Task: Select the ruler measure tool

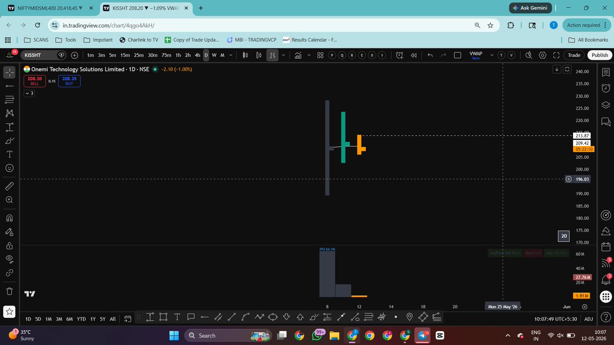Action: pyautogui.click(x=9, y=186)
